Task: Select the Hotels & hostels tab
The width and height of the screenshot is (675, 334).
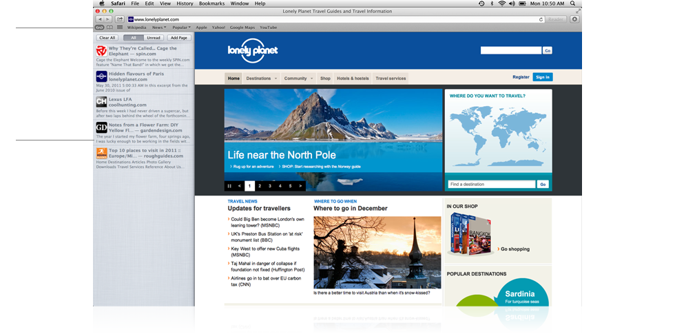Action: click(353, 79)
